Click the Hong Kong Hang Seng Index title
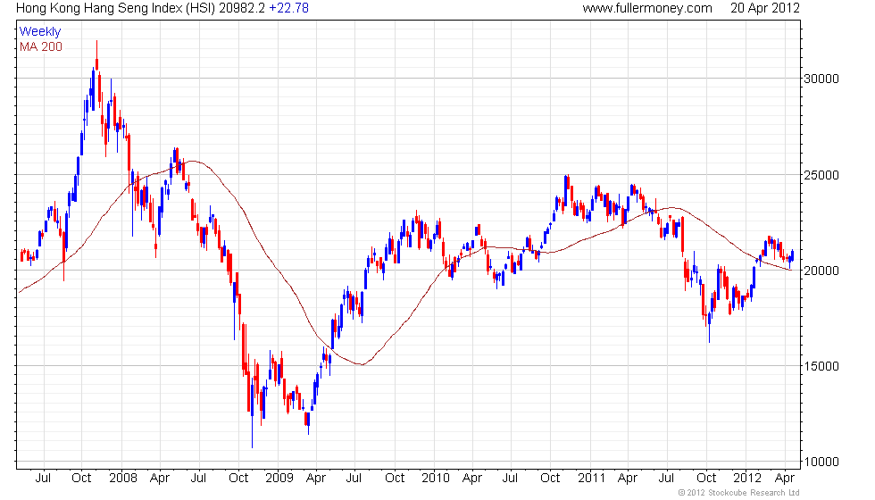This screenshot has width=875, height=500. (x=115, y=8)
